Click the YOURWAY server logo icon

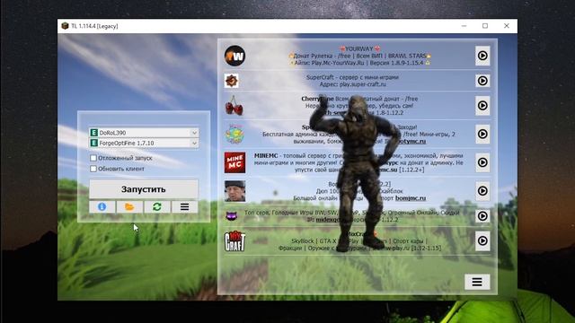point(234,56)
